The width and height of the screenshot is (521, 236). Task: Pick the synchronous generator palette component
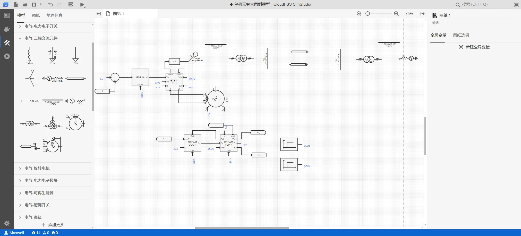click(75, 122)
